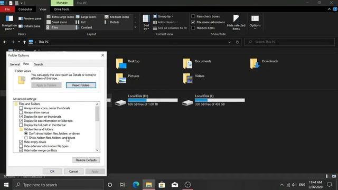The height and width of the screenshot is (190, 338).
Task: Click the advanced settings scrollbar down arrow
Action: [97, 150]
